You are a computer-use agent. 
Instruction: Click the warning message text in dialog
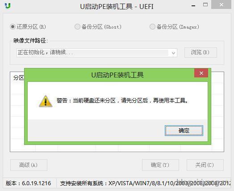(x=122, y=101)
